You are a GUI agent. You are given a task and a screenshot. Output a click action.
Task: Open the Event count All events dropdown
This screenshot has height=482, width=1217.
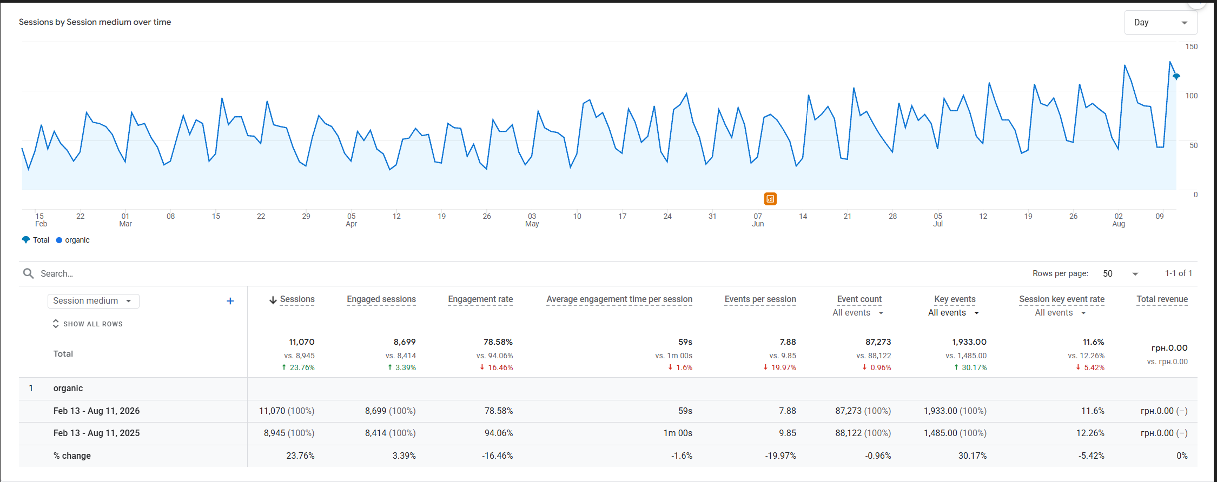tap(858, 313)
